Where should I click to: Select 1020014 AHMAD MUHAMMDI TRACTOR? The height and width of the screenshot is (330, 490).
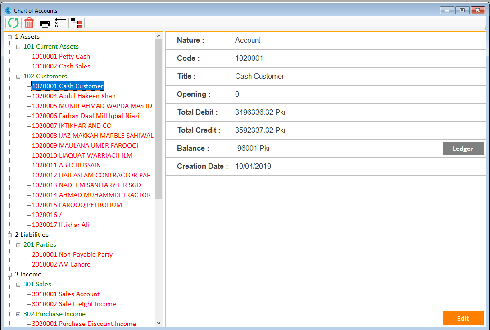pos(91,195)
